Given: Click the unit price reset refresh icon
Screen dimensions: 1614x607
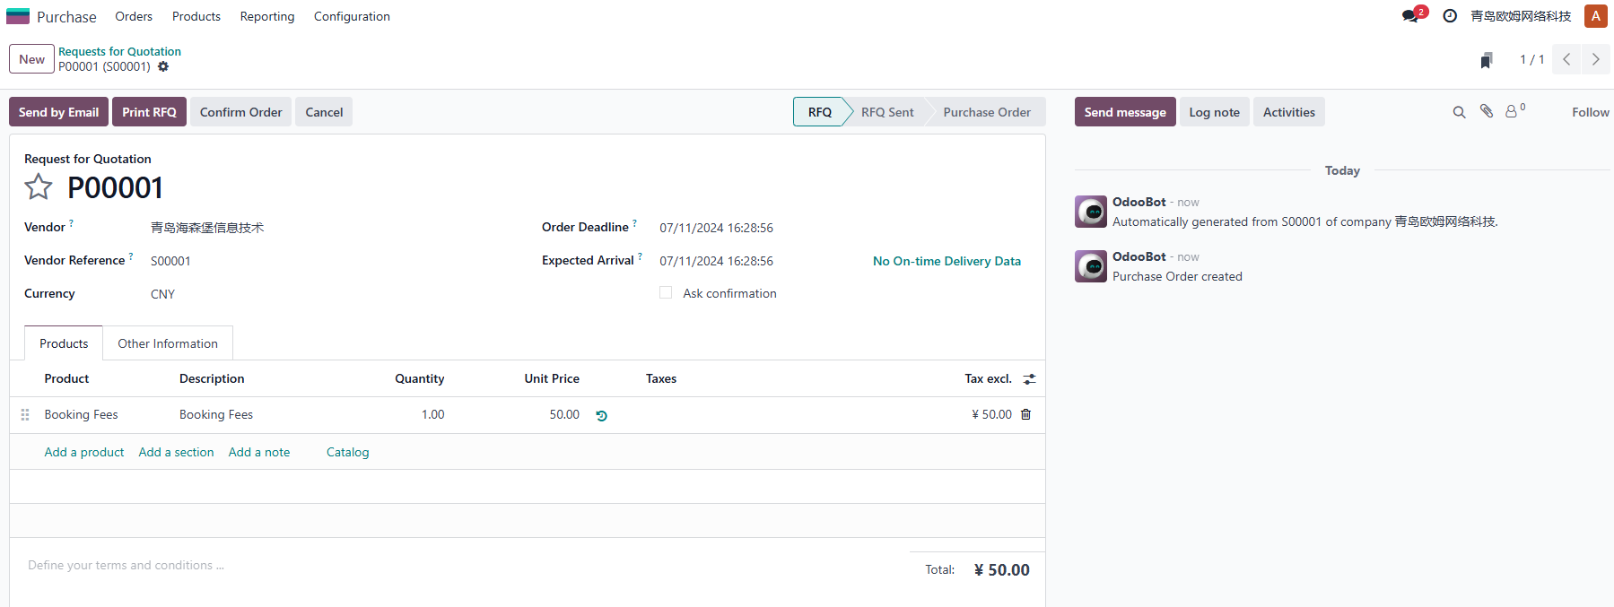Looking at the screenshot, I should [x=602, y=415].
